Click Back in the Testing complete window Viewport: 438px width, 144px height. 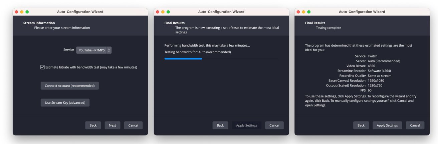coord(361,125)
